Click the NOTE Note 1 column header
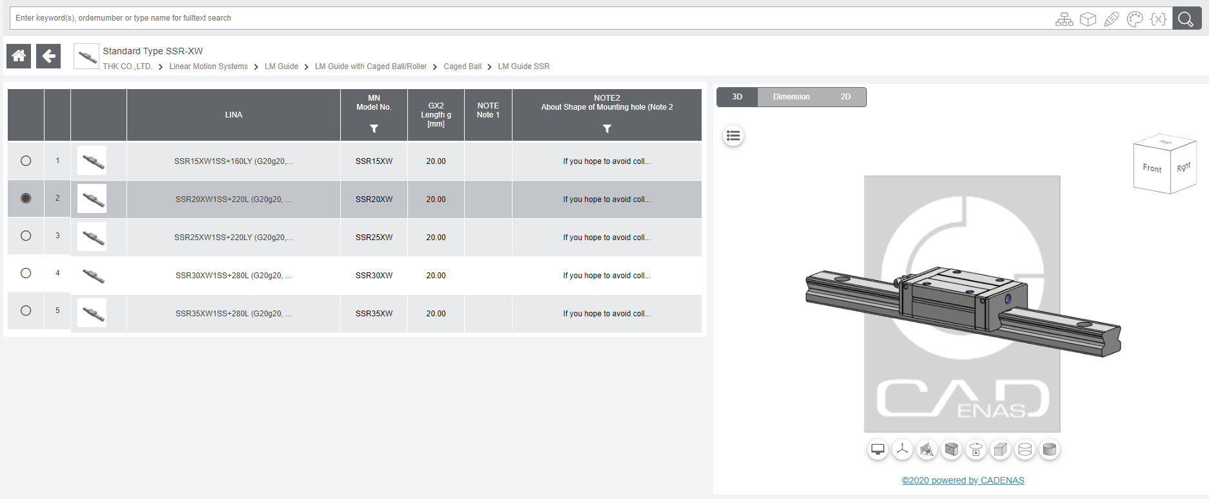1209x499 pixels. coord(488,115)
